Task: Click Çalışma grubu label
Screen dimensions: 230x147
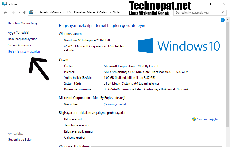Action: coord(75,138)
